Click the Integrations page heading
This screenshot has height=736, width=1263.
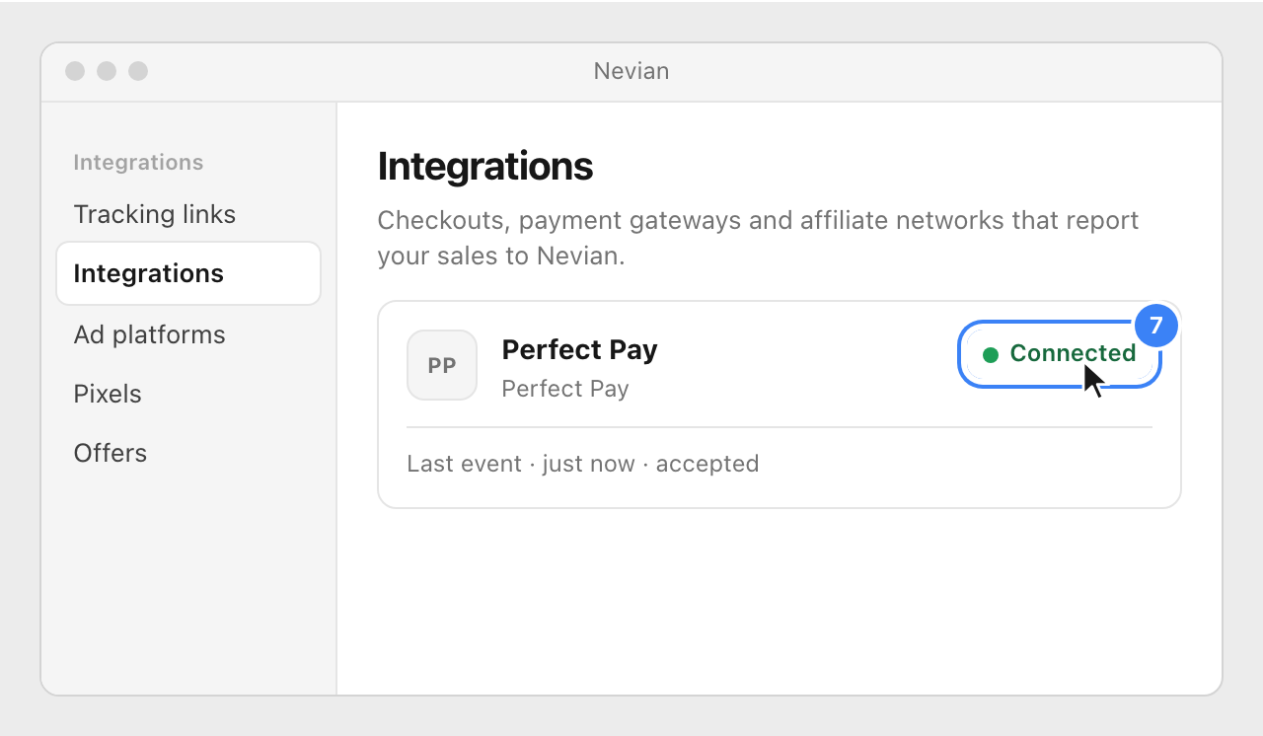485,167
